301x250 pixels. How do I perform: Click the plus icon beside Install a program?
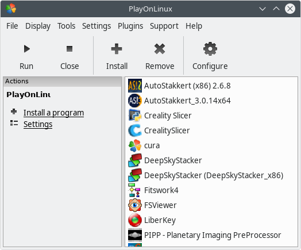14,111
